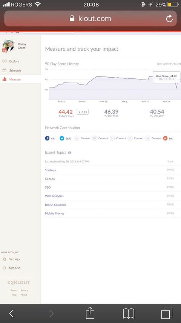Click Expert Topics info icon
This screenshot has height=323, width=181.
[x=69, y=153]
